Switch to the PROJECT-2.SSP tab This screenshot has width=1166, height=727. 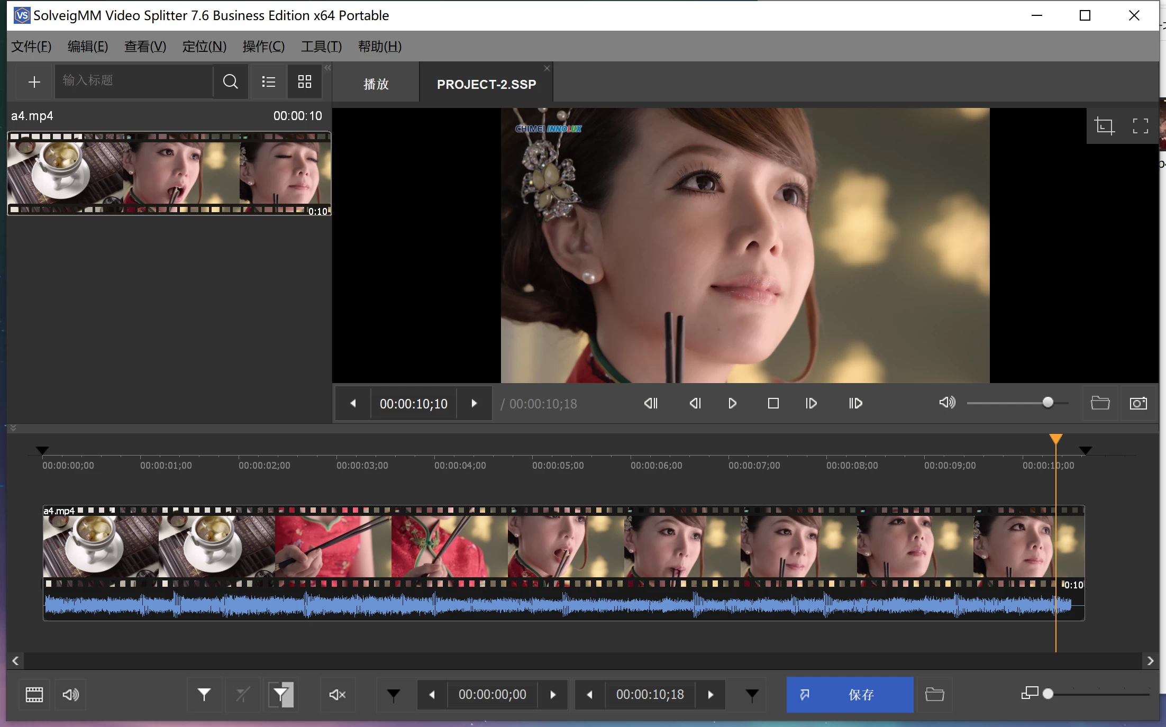[x=486, y=84]
